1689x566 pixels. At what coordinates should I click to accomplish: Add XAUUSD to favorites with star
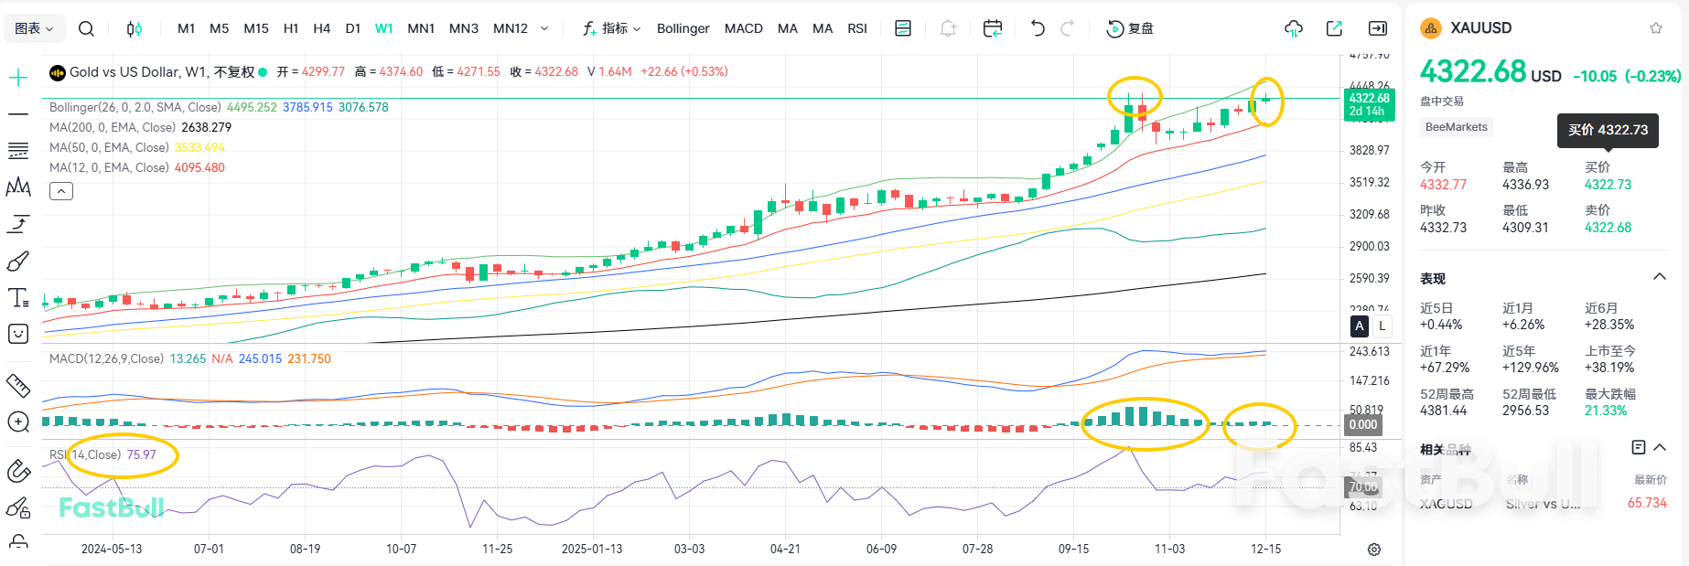pos(1656,28)
